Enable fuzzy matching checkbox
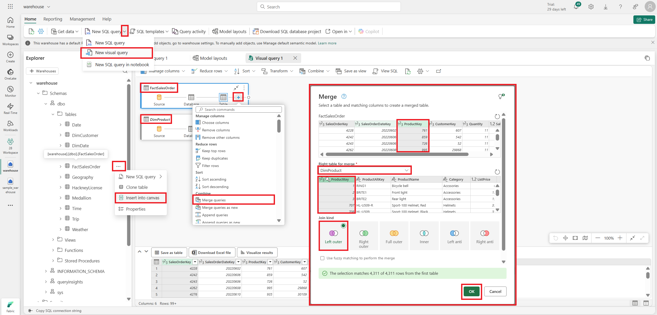The width and height of the screenshot is (657, 315). (322, 258)
